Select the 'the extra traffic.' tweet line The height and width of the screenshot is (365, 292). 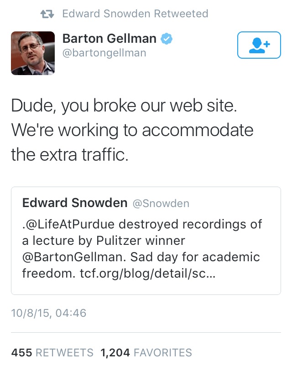click(70, 155)
